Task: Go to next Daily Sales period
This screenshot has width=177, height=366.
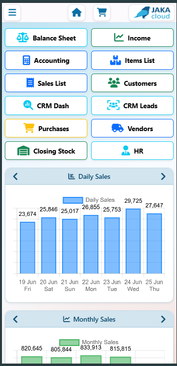Action: pos(163,176)
